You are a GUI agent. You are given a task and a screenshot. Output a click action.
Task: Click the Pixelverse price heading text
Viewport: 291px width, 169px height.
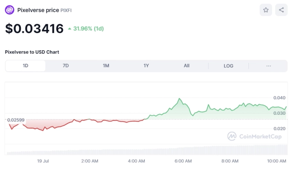tap(38, 10)
